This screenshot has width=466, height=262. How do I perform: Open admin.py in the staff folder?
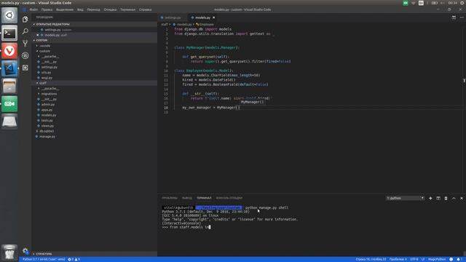[x=48, y=105]
